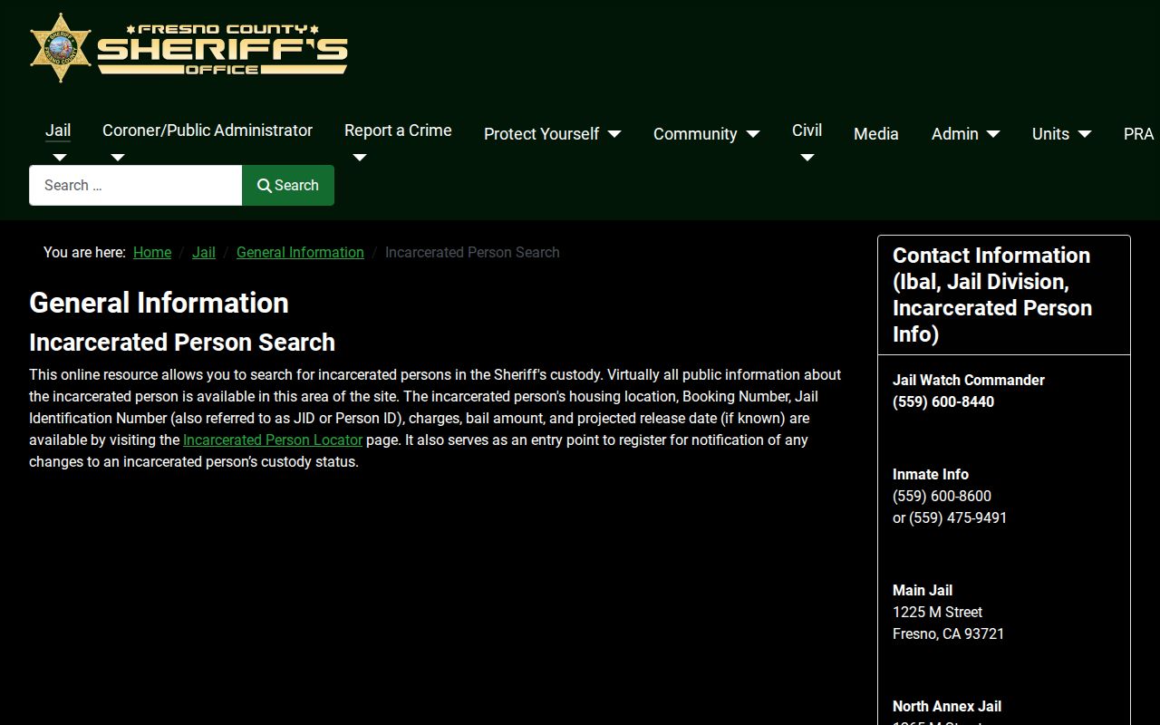Open the Incarcerated Person Locator link
Viewport: 1160px width, 725px height.
coord(273,440)
